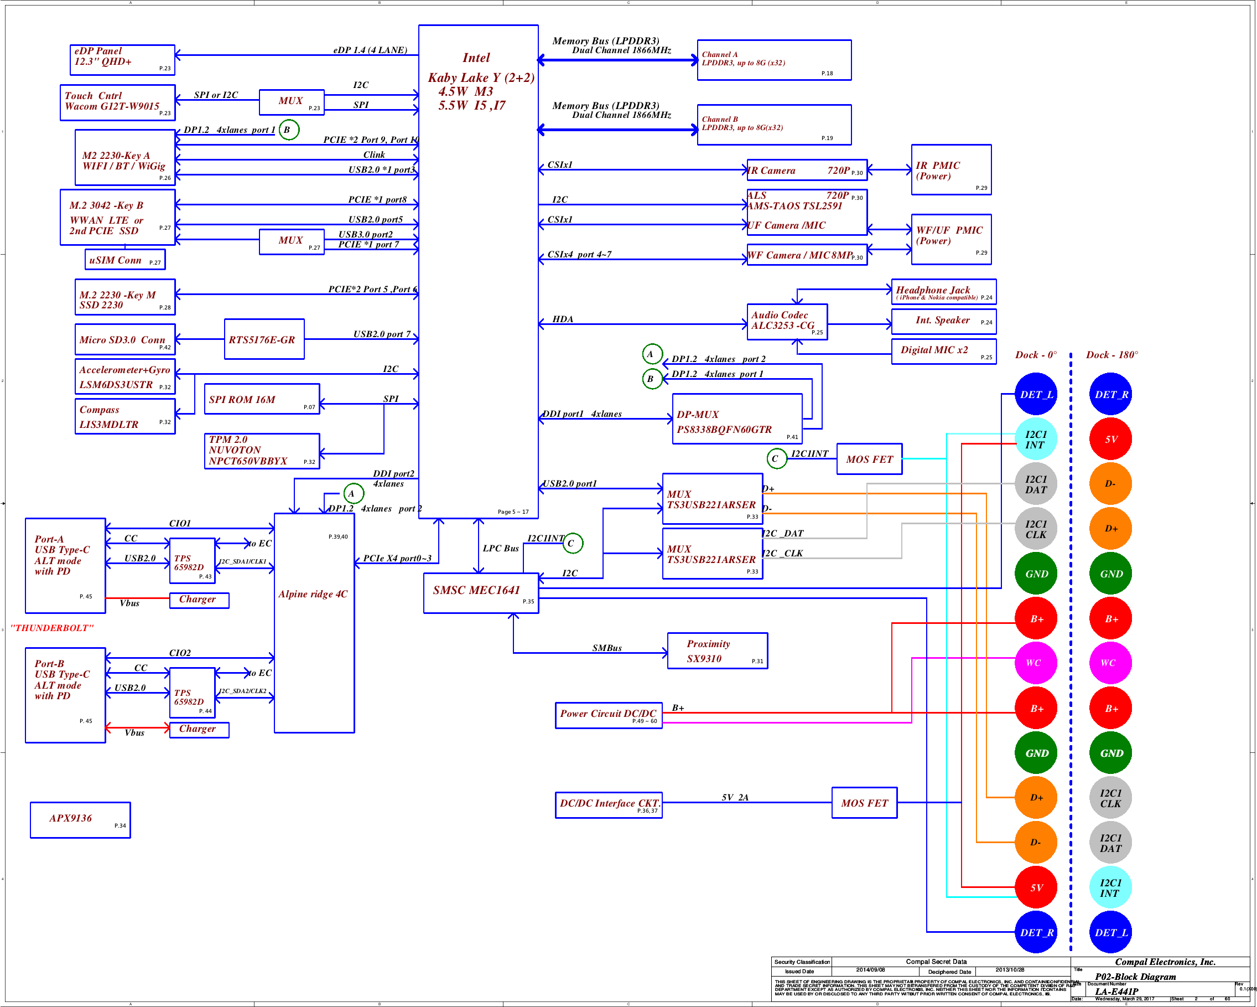Select the Digital MIC x2 block
This screenshot has height=1007, width=1257.
coord(944,351)
